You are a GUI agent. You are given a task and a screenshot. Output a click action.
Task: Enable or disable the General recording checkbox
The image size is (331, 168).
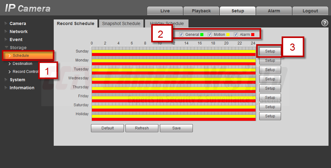pyautogui.click(x=181, y=35)
